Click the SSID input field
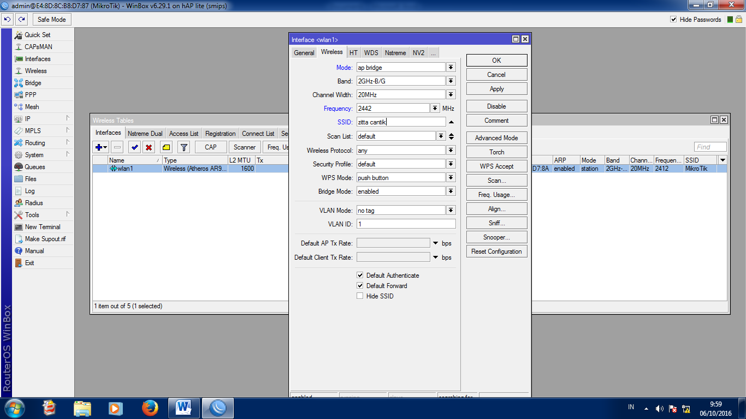The width and height of the screenshot is (746, 419). (x=401, y=122)
